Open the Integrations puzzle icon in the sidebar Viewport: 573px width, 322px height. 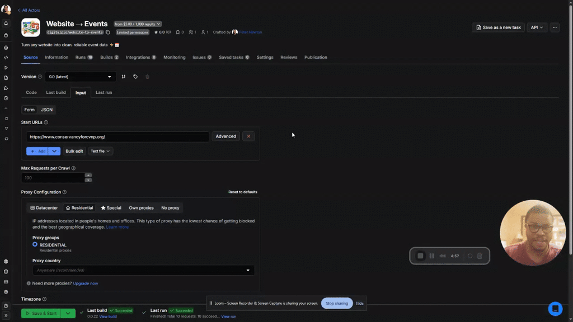point(6,88)
